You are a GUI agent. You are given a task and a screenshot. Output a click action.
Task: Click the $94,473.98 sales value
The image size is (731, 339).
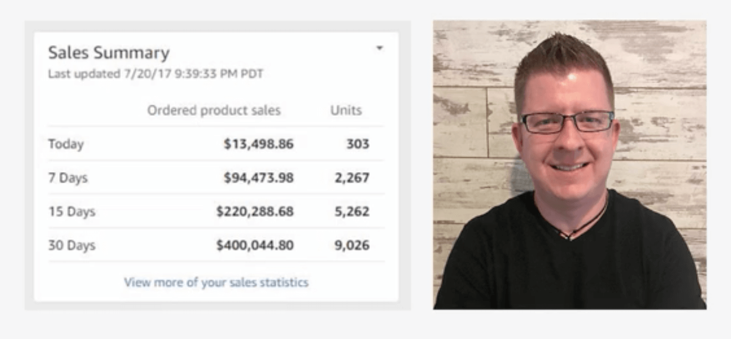[x=258, y=178]
